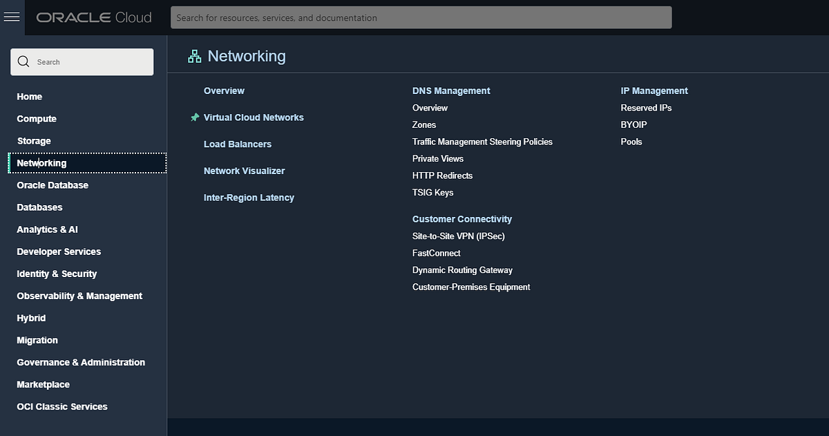Click the Networking section header icon

coord(194,56)
